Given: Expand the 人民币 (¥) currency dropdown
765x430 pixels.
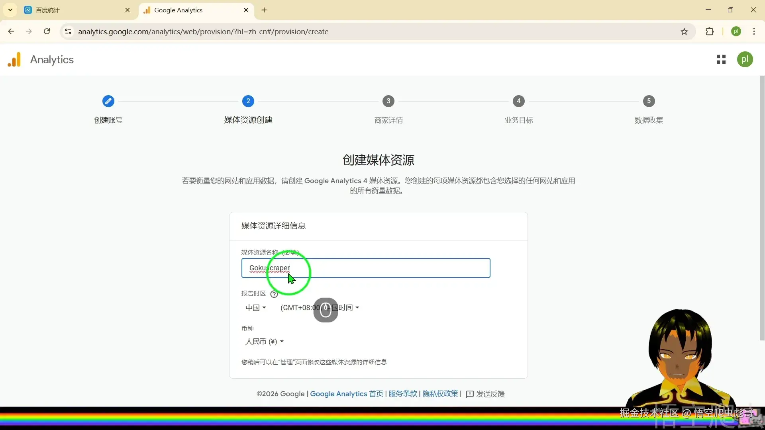Looking at the screenshot, I should [x=264, y=342].
